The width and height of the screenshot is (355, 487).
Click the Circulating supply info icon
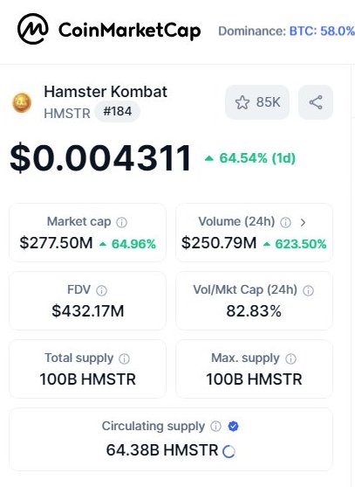point(215,426)
